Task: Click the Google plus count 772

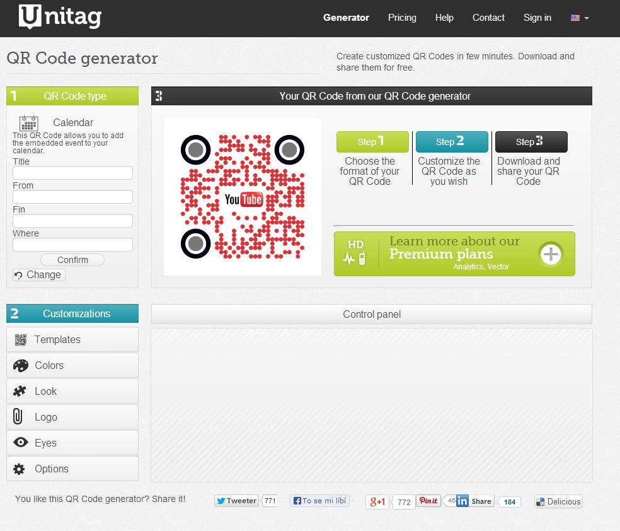Action: point(404,502)
